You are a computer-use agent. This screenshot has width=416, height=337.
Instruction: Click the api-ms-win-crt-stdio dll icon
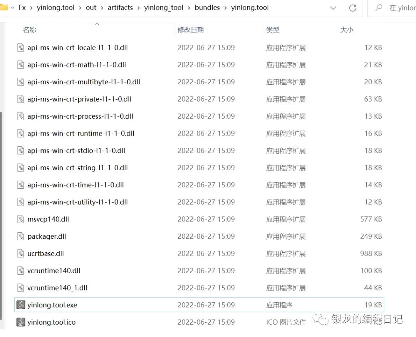coord(20,150)
